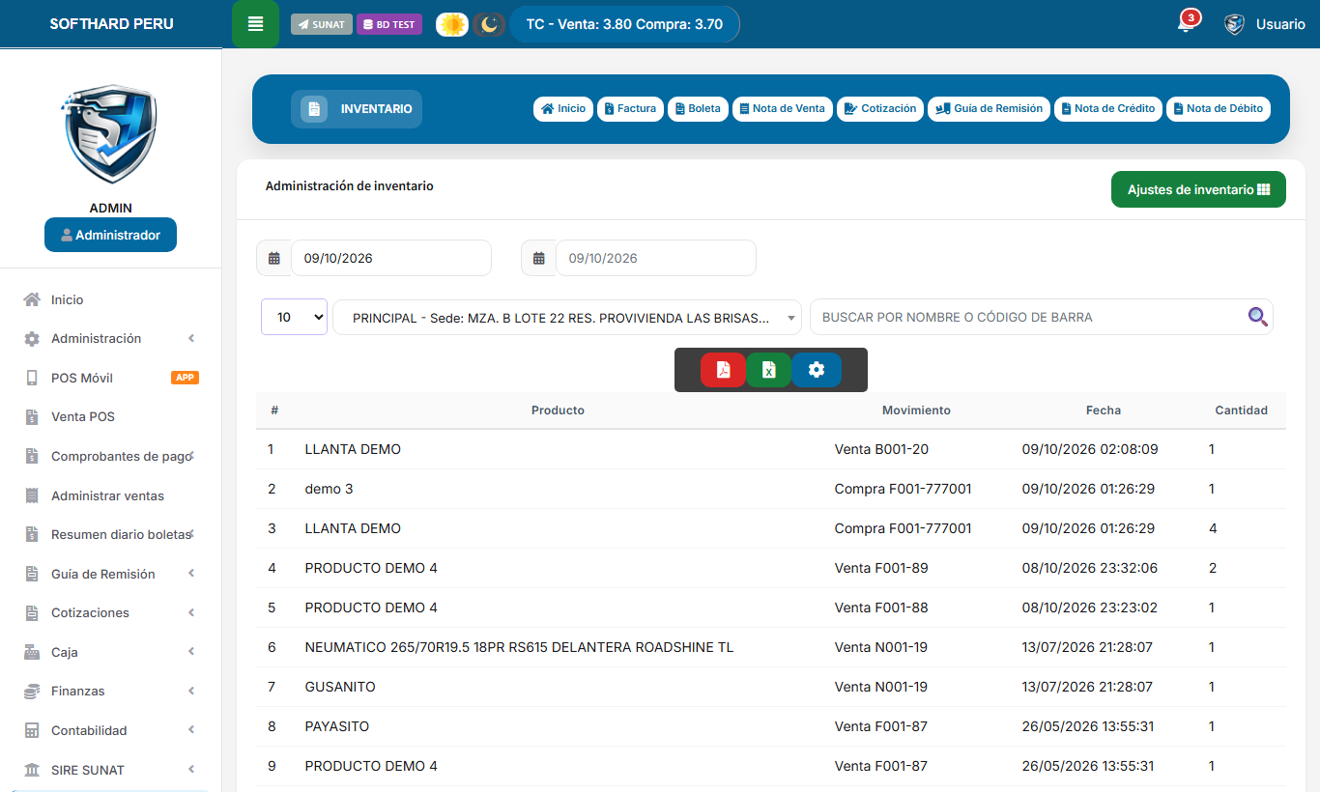Screen dimensions: 1320x792
Task: Open Factura from the header shortcuts
Action: [x=630, y=109]
